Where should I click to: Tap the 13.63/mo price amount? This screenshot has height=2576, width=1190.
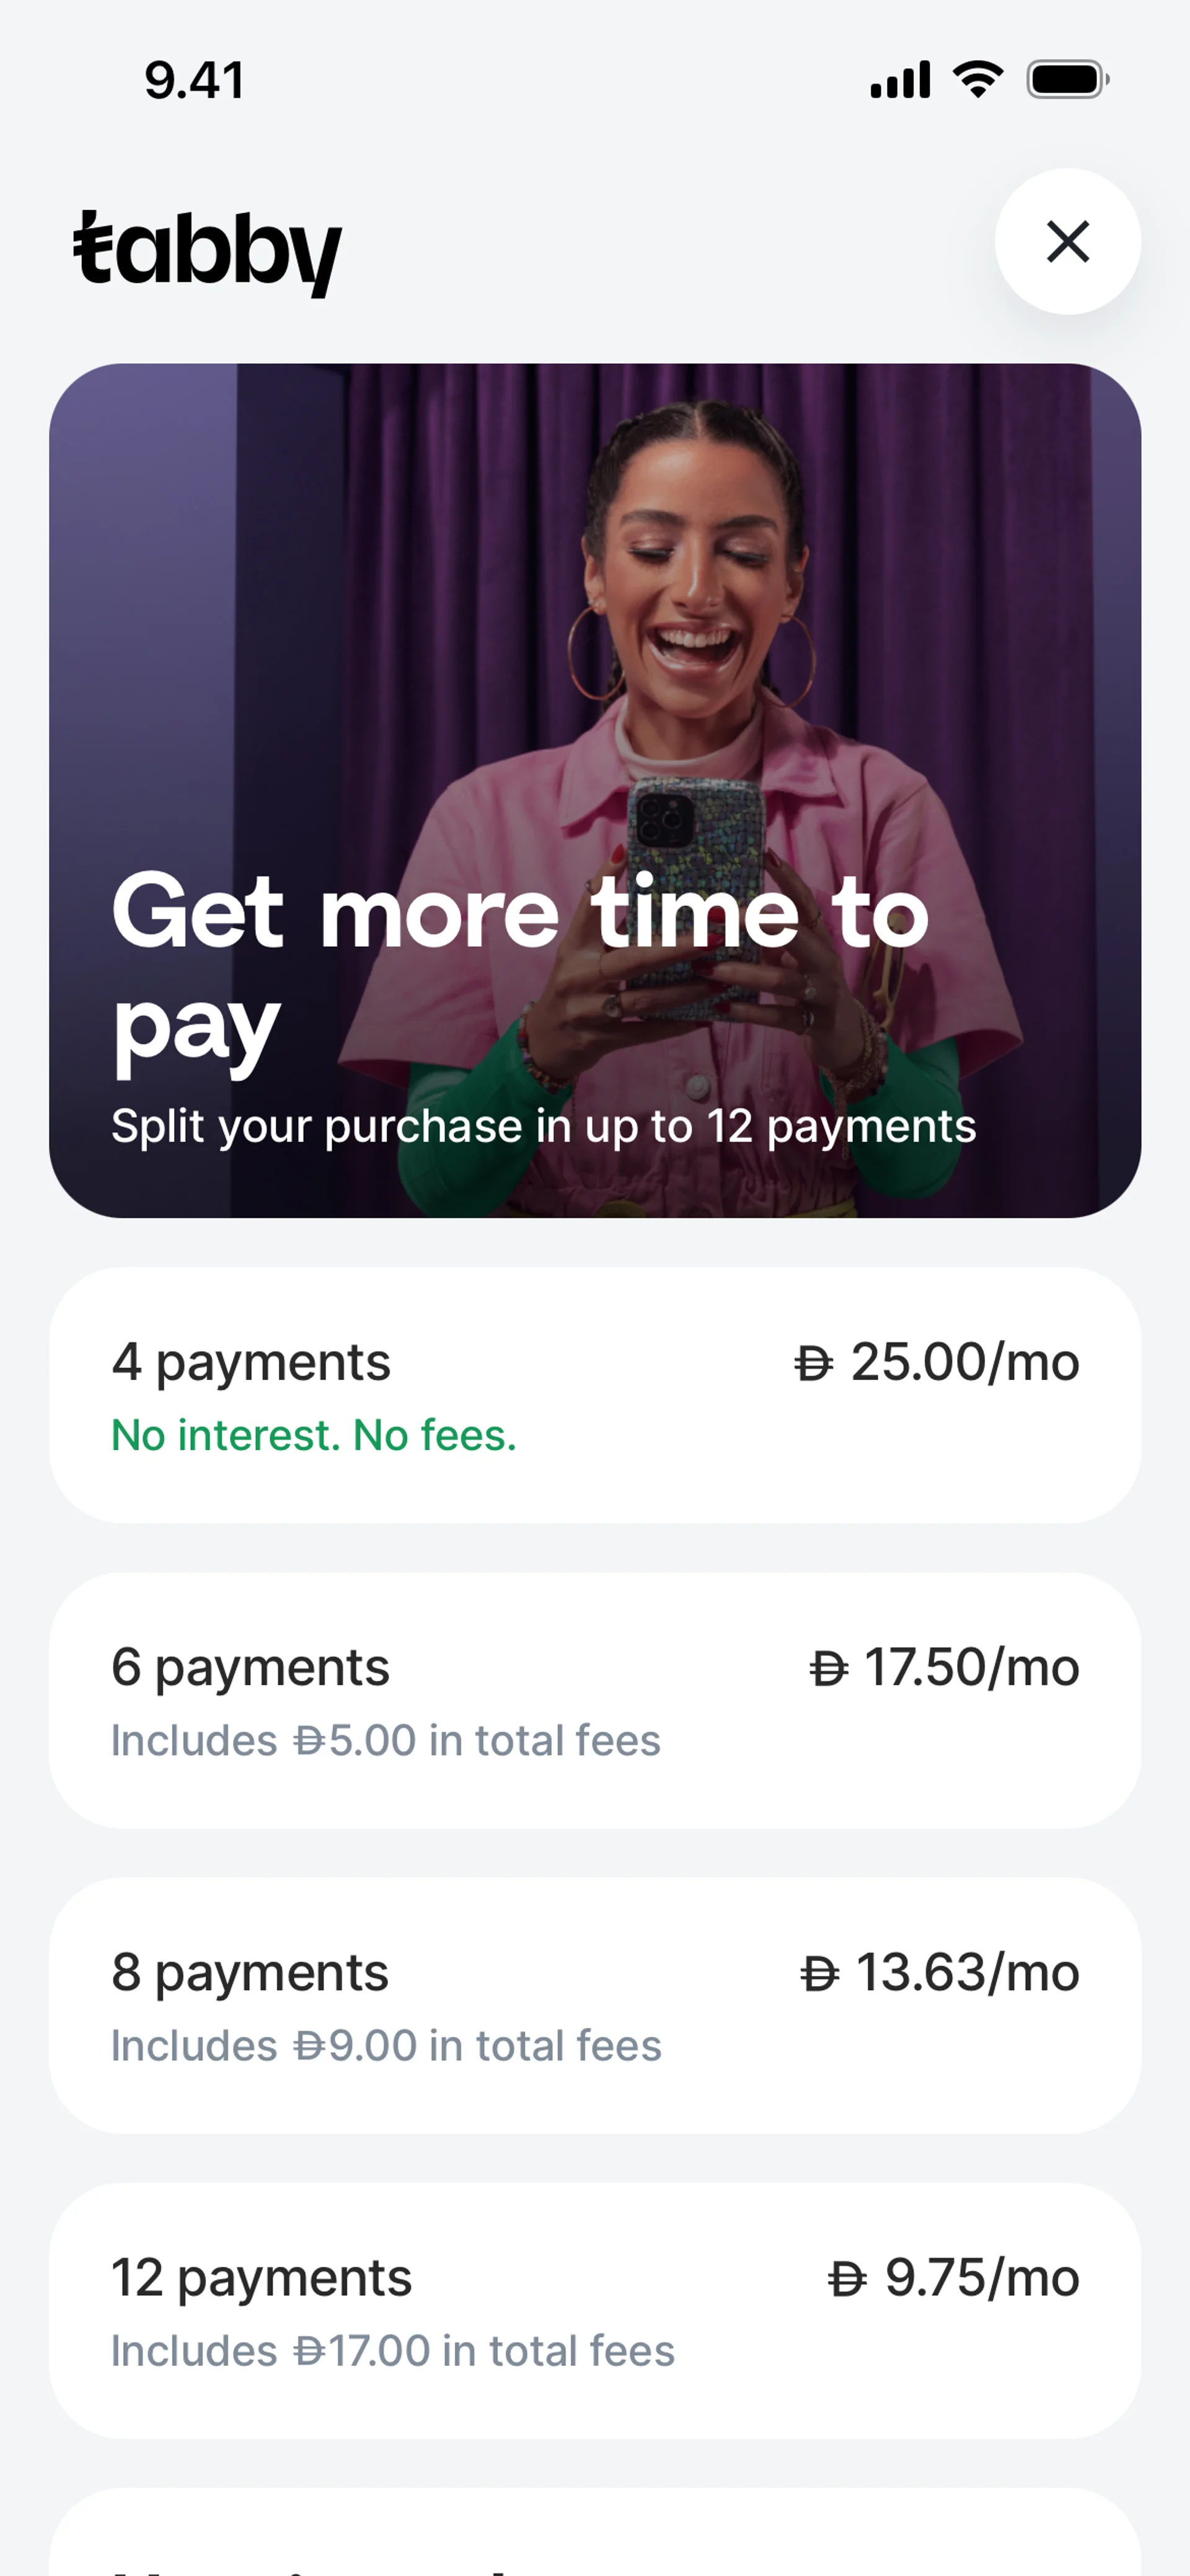point(940,1972)
